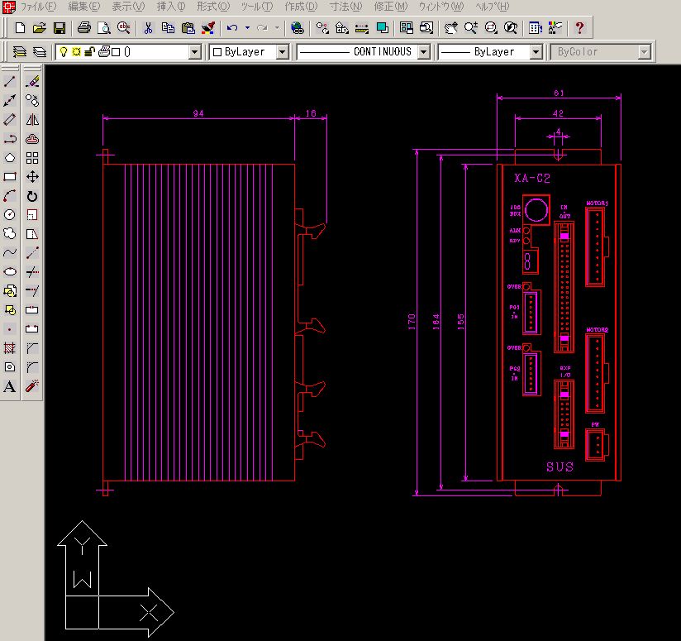Open the 寸法(N) dimension menu
681x641 pixels.
coord(345,6)
